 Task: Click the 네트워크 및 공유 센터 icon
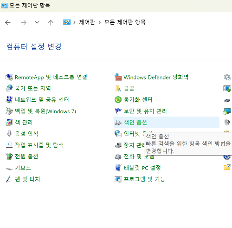pos(9,99)
